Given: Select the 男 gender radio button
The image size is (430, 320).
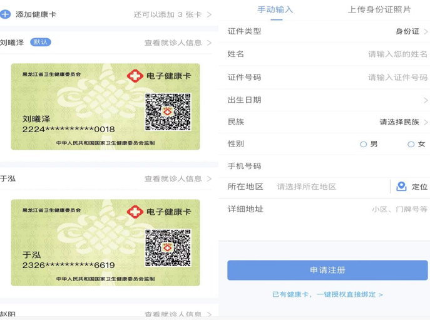Looking at the screenshot, I should click(x=363, y=145).
